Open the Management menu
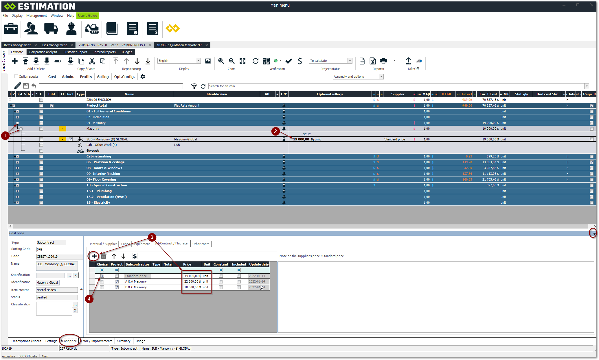Image resolution: width=599 pixels, height=360 pixels. (36, 16)
